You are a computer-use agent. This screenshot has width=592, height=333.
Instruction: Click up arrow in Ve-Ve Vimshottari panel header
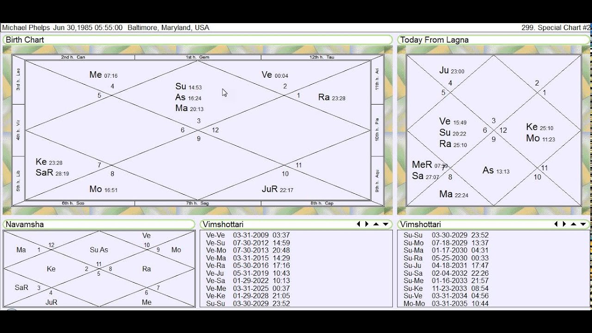tap(376, 224)
